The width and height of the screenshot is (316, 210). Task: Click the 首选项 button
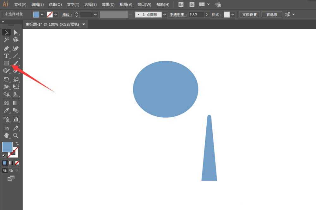pos(272,15)
